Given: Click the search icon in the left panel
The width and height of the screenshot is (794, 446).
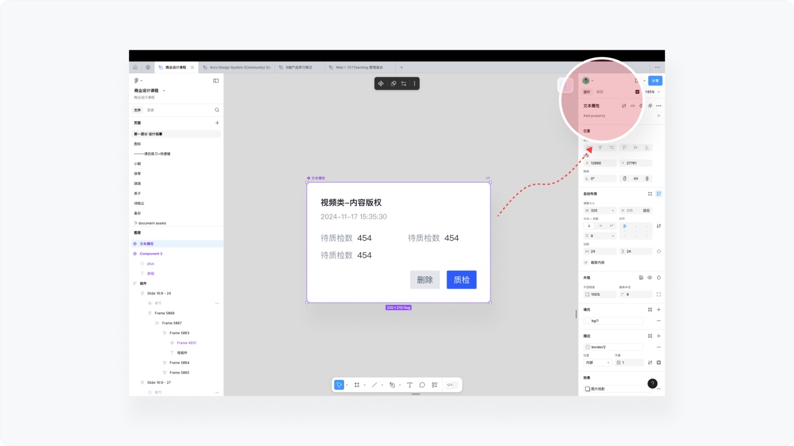Looking at the screenshot, I should click(x=217, y=110).
